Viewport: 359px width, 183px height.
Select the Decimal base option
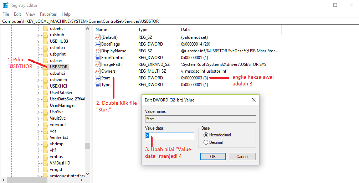(x=206, y=142)
